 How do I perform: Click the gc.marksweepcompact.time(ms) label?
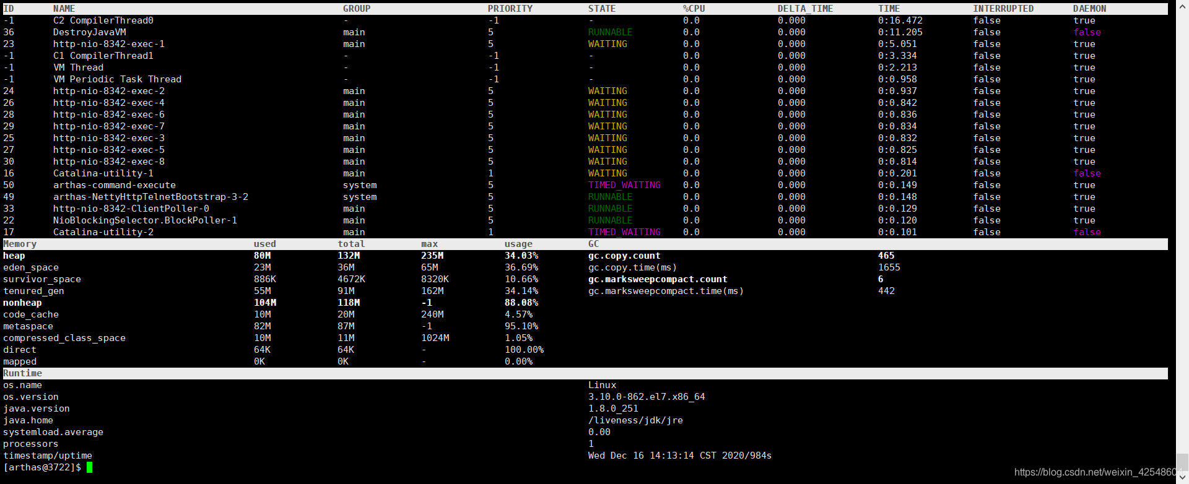pos(666,291)
